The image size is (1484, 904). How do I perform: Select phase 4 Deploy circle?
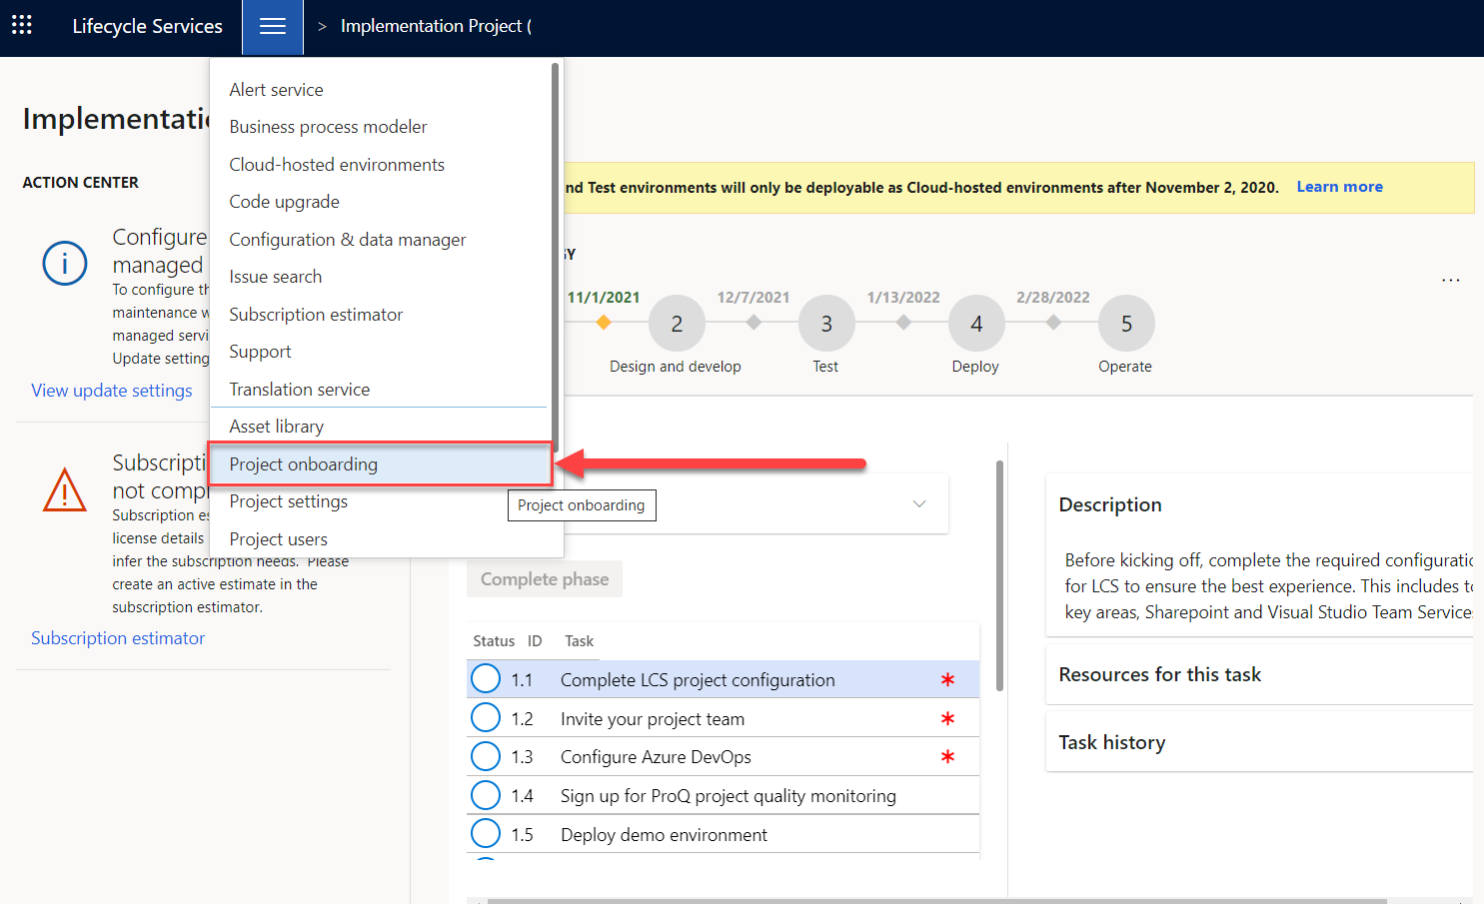click(x=976, y=324)
